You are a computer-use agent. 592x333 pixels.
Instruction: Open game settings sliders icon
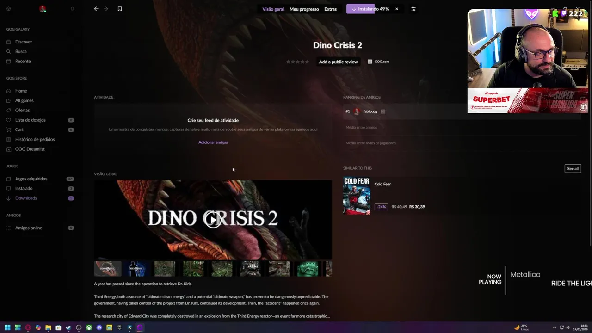pyautogui.click(x=413, y=9)
